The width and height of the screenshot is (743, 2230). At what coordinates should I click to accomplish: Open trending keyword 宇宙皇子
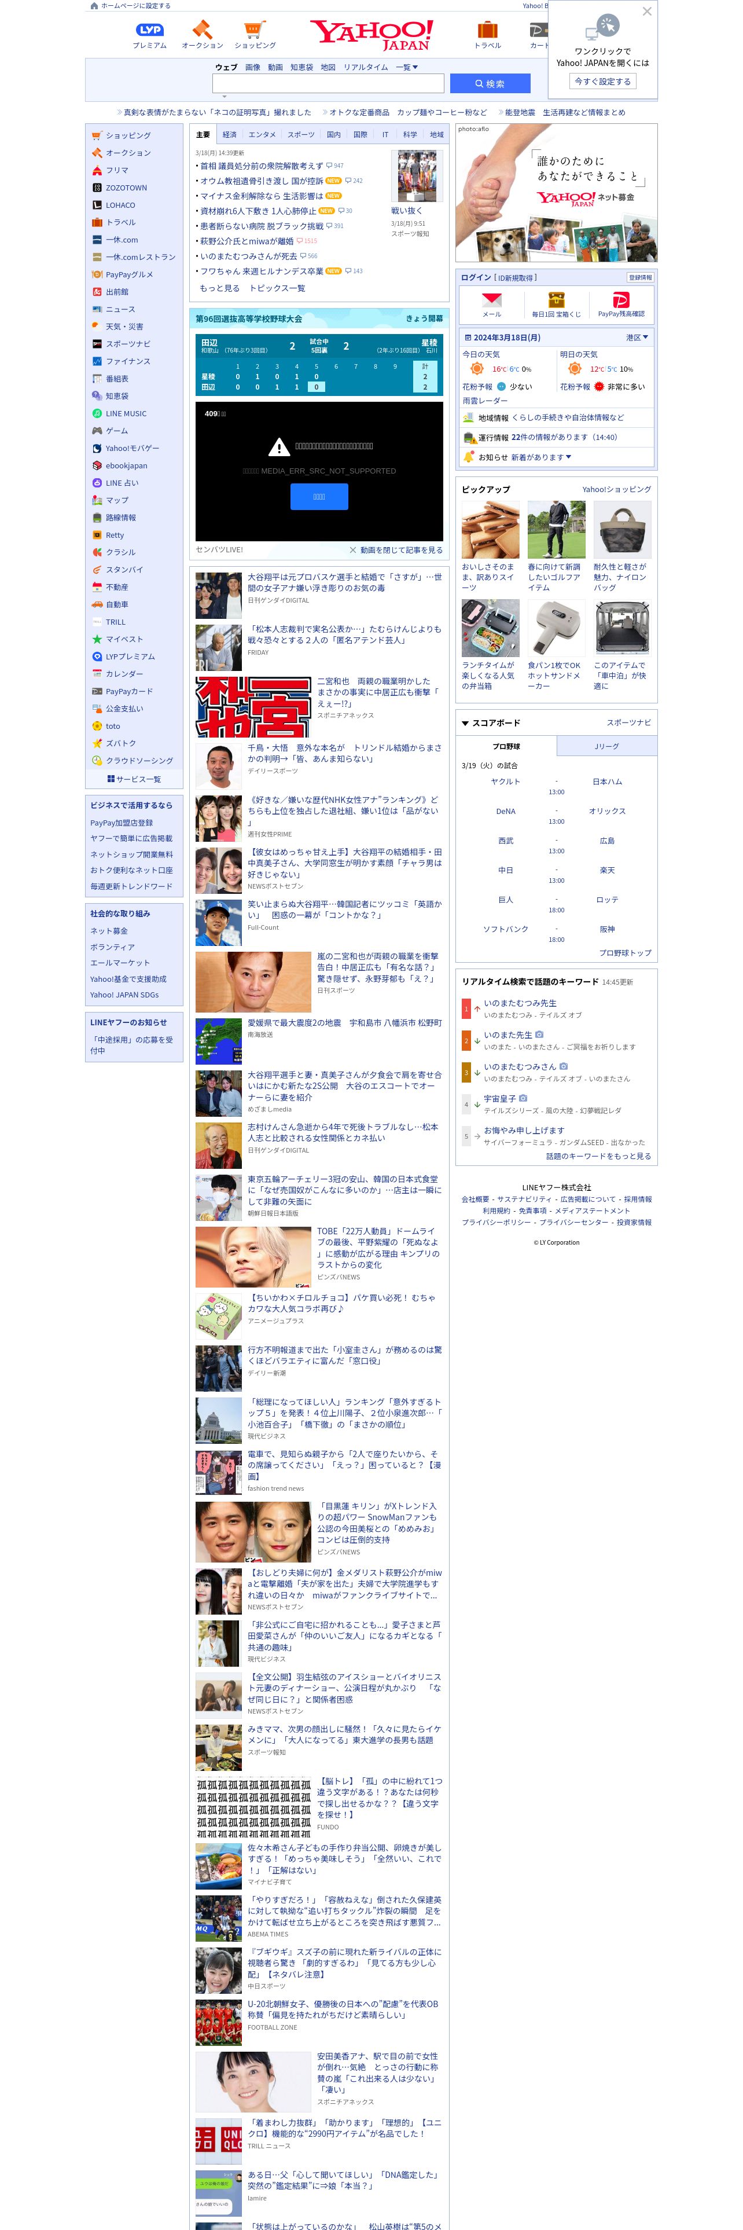(500, 1099)
